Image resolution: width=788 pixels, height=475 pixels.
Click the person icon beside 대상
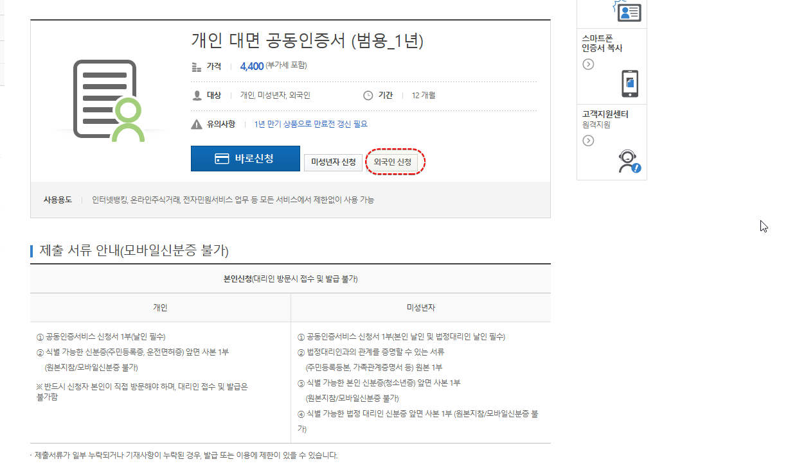coord(197,96)
